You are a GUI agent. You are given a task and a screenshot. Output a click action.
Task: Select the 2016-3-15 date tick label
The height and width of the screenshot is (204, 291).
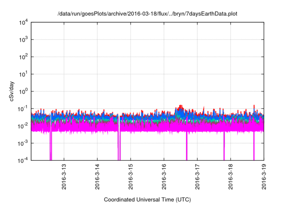130,178
